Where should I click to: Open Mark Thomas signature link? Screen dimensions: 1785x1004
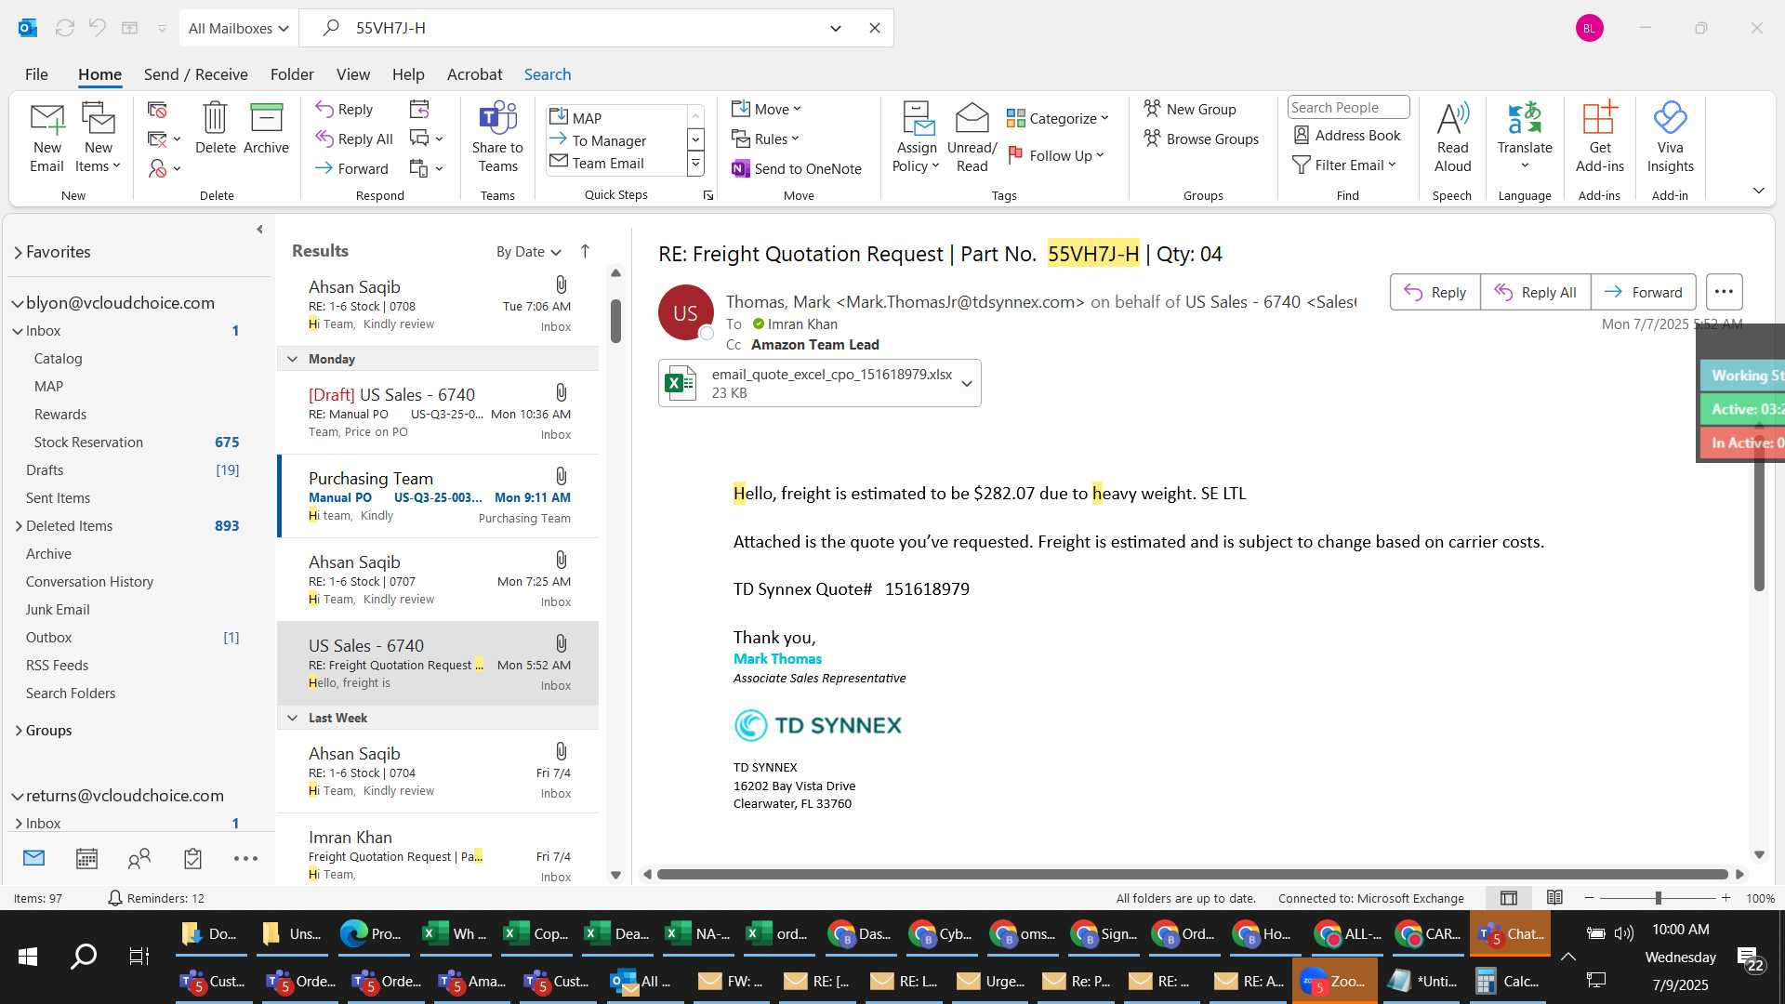point(777,658)
